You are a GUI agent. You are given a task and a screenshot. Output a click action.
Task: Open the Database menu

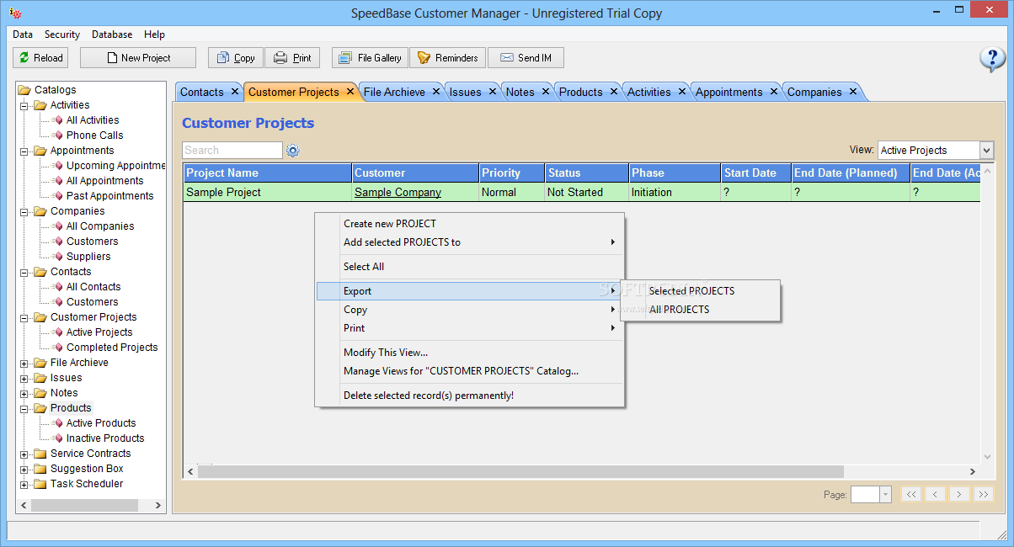point(112,35)
